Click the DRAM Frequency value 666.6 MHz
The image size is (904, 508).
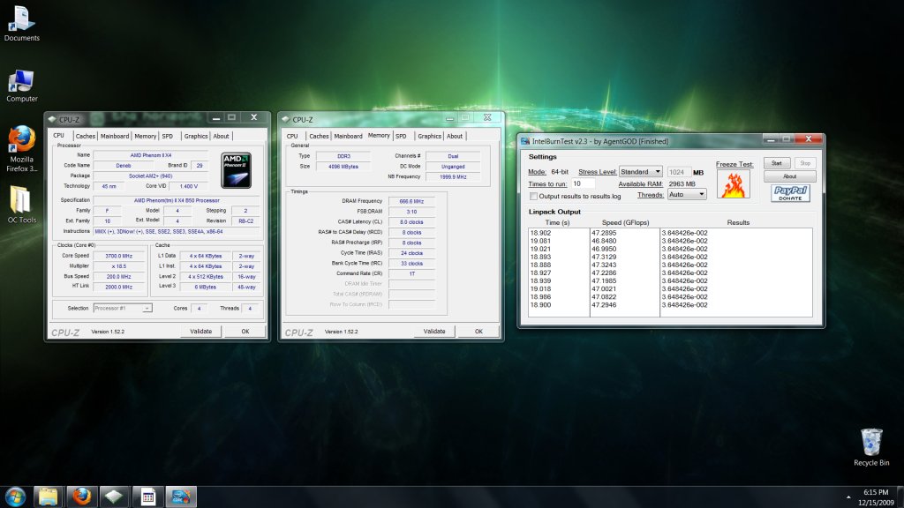point(411,202)
